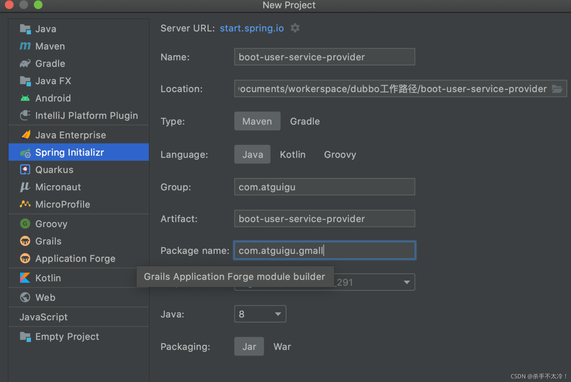571x382 pixels.
Task: Click the Java project type icon
Action: click(x=25, y=29)
